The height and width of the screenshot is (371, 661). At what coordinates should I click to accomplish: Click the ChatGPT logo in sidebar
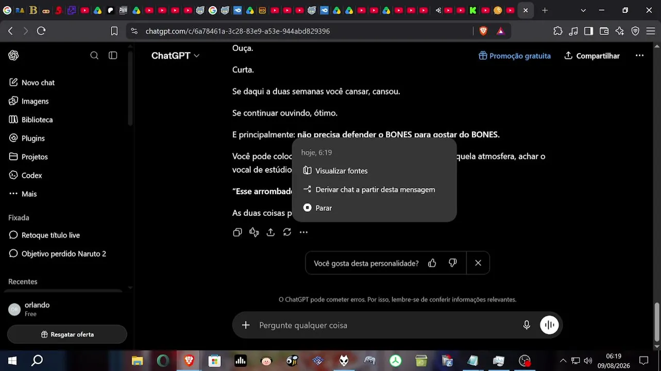pos(14,56)
